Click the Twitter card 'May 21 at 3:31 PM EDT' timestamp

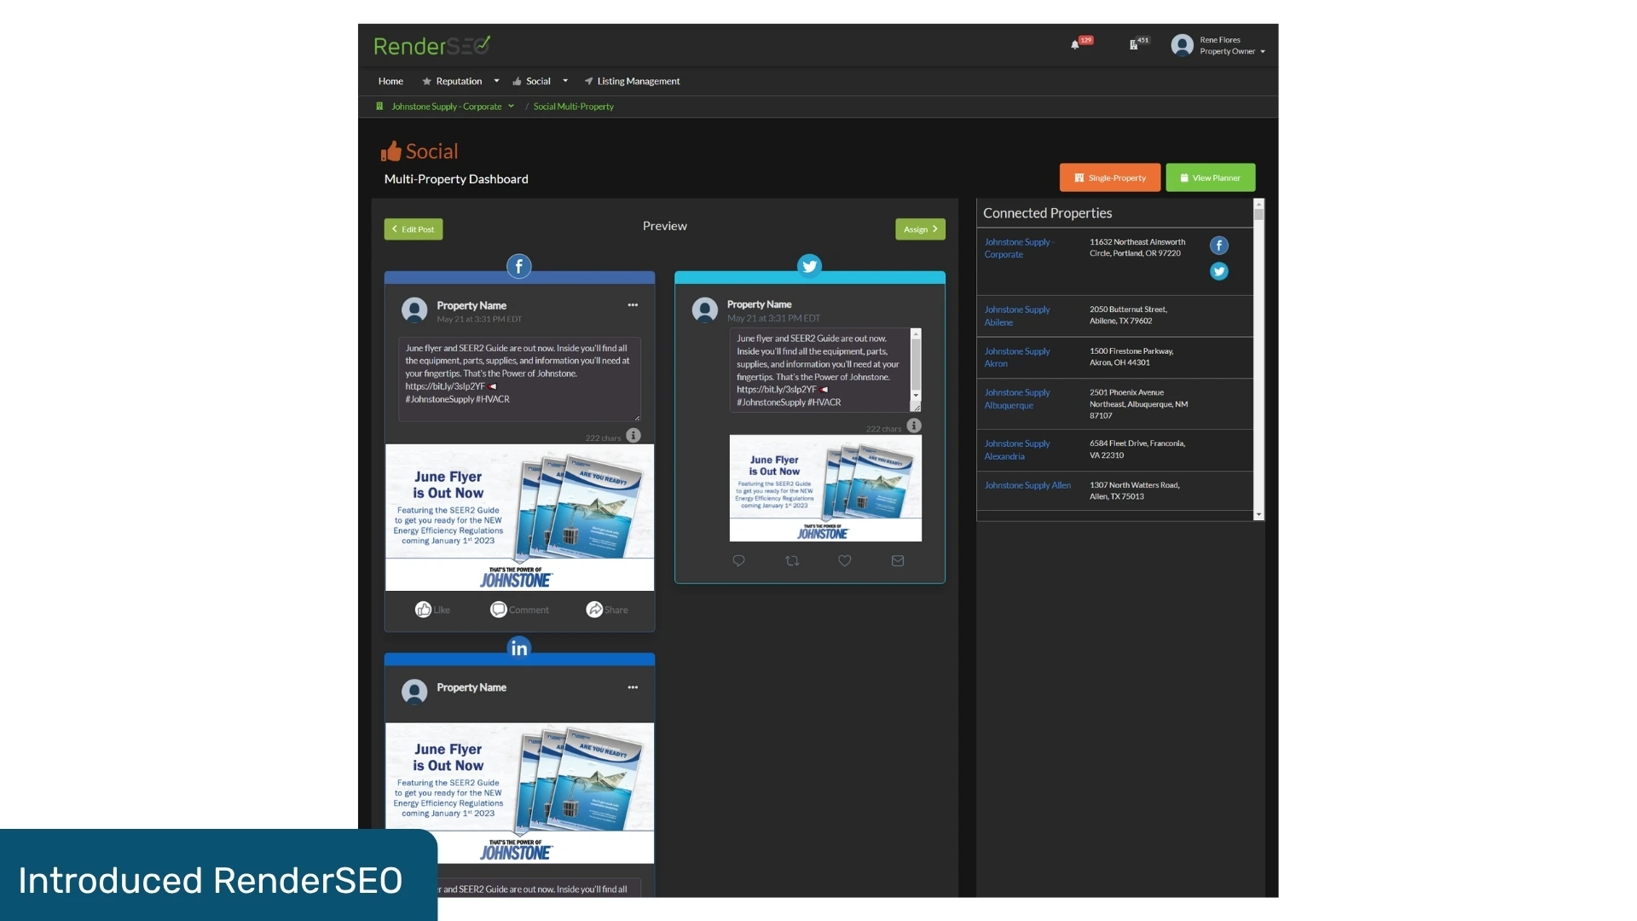773,319
